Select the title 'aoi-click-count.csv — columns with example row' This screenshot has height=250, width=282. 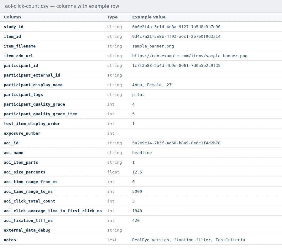pos(62,6)
